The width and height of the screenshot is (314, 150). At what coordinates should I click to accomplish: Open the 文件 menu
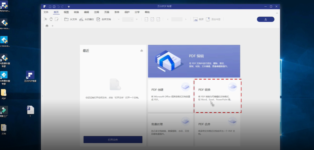[x=46, y=12]
